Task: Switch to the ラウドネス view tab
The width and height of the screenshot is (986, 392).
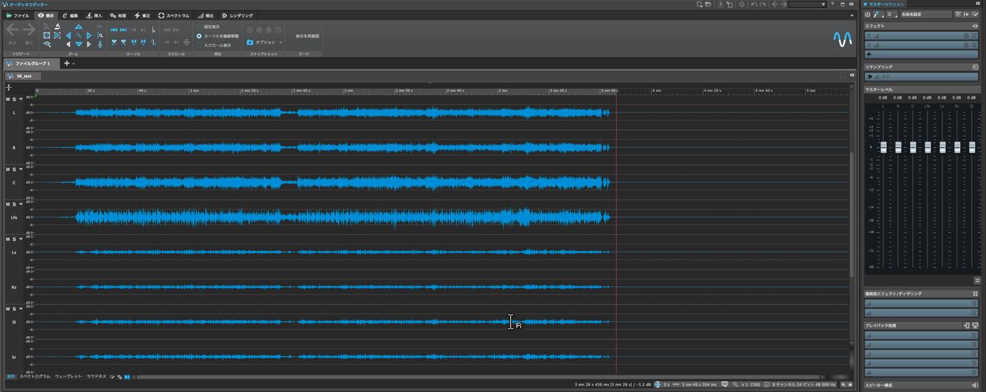Action: pyautogui.click(x=96, y=377)
